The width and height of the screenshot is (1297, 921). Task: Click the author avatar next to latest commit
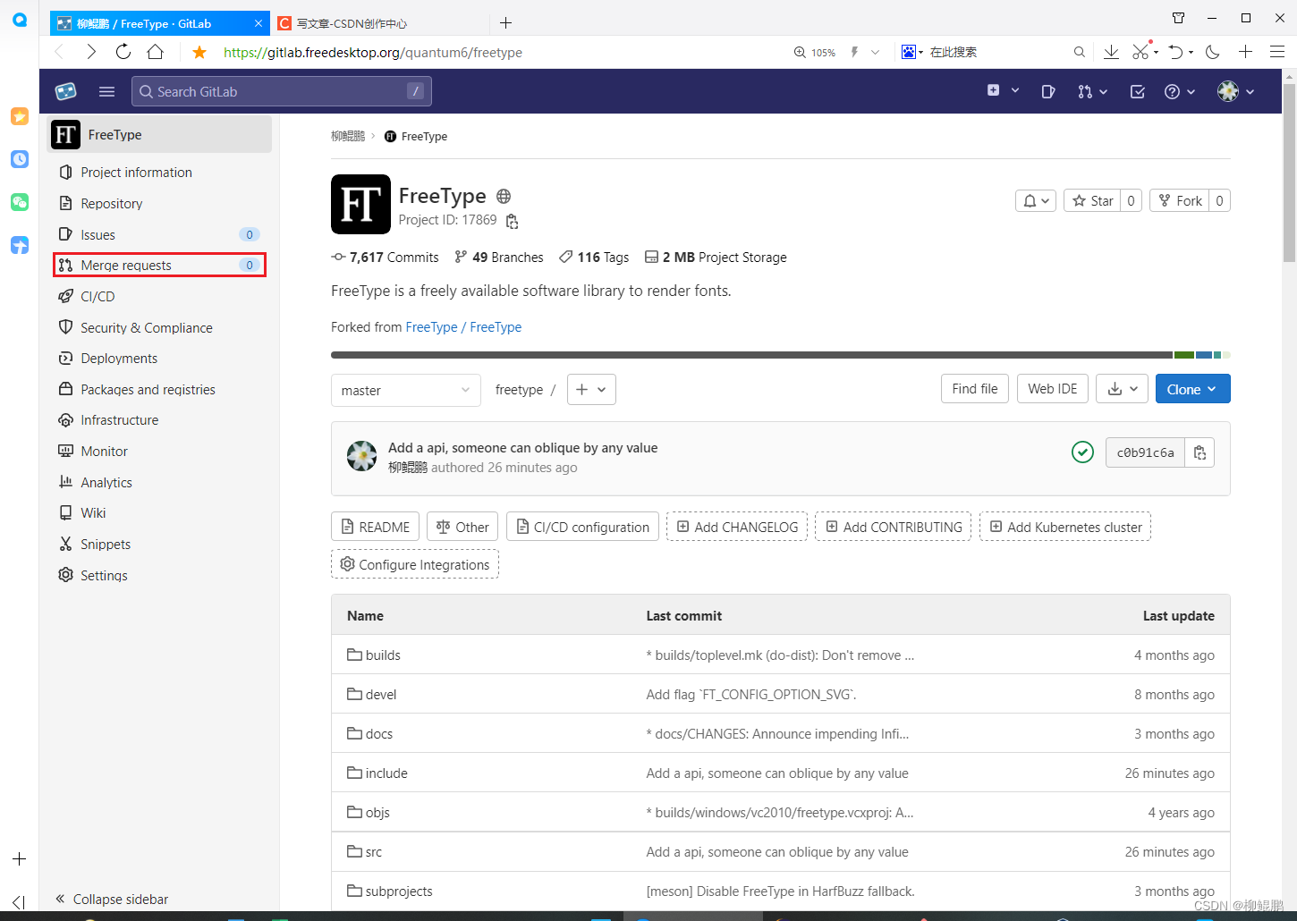[362, 456]
